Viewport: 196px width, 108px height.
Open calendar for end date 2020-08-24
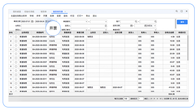tap(46, 22)
